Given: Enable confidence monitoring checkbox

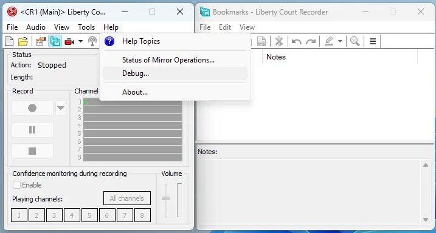Looking at the screenshot, I should coord(16,184).
